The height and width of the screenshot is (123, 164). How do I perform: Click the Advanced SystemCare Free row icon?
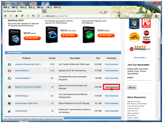pos(10,64)
